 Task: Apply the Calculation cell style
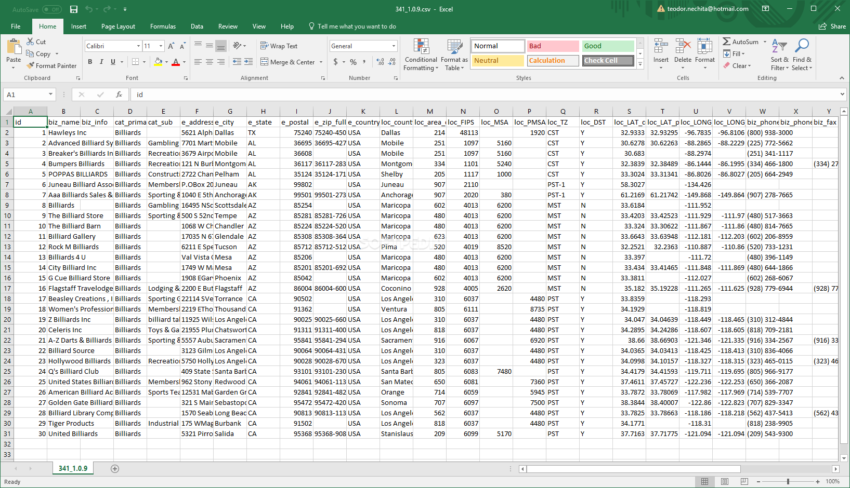click(x=553, y=61)
